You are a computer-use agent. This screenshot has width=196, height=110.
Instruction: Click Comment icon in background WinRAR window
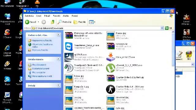pyautogui.click(x=179, y=56)
